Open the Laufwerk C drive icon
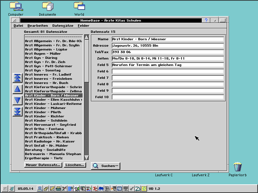Screen dimensions: 258x193 (x=163, y=175)
